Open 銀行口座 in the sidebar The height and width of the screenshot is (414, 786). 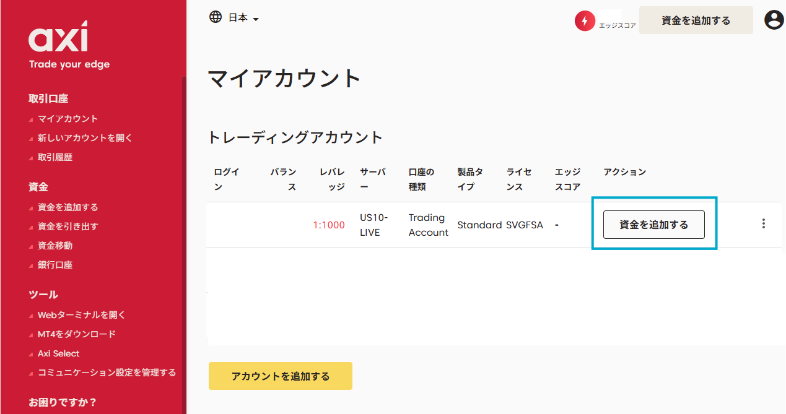[x=55, y=265]
